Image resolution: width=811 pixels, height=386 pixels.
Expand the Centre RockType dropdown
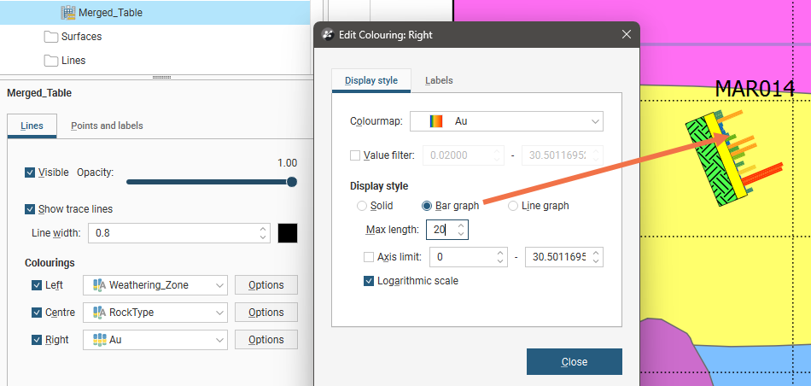155,313
